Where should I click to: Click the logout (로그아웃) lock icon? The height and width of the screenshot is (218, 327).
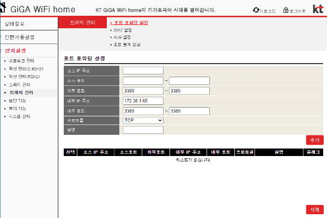(x=286, y=10)
